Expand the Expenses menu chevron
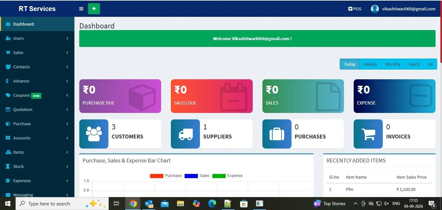The height and width of the screenshot is (210, 442). pos(67,181)
